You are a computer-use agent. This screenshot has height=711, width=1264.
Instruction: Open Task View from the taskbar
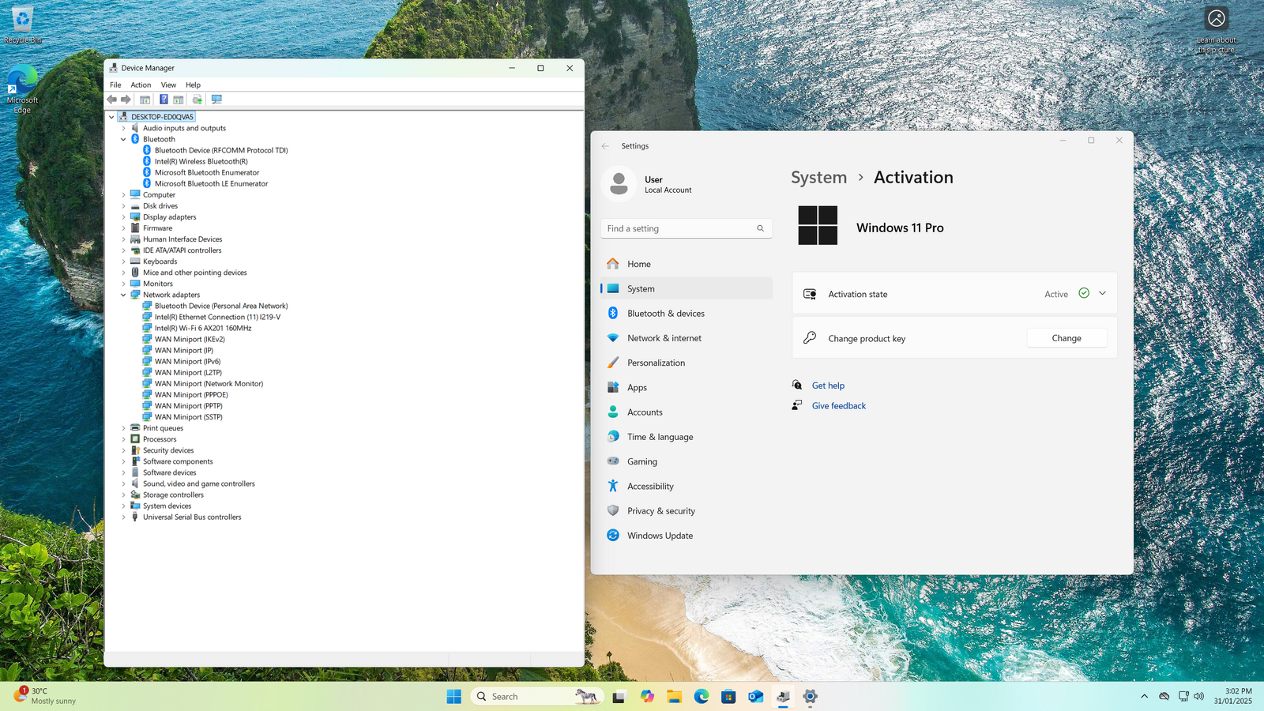coord(619,697)
